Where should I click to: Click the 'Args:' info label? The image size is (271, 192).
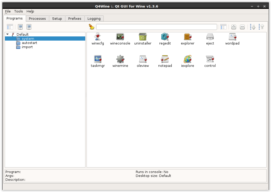pos(10,176)
